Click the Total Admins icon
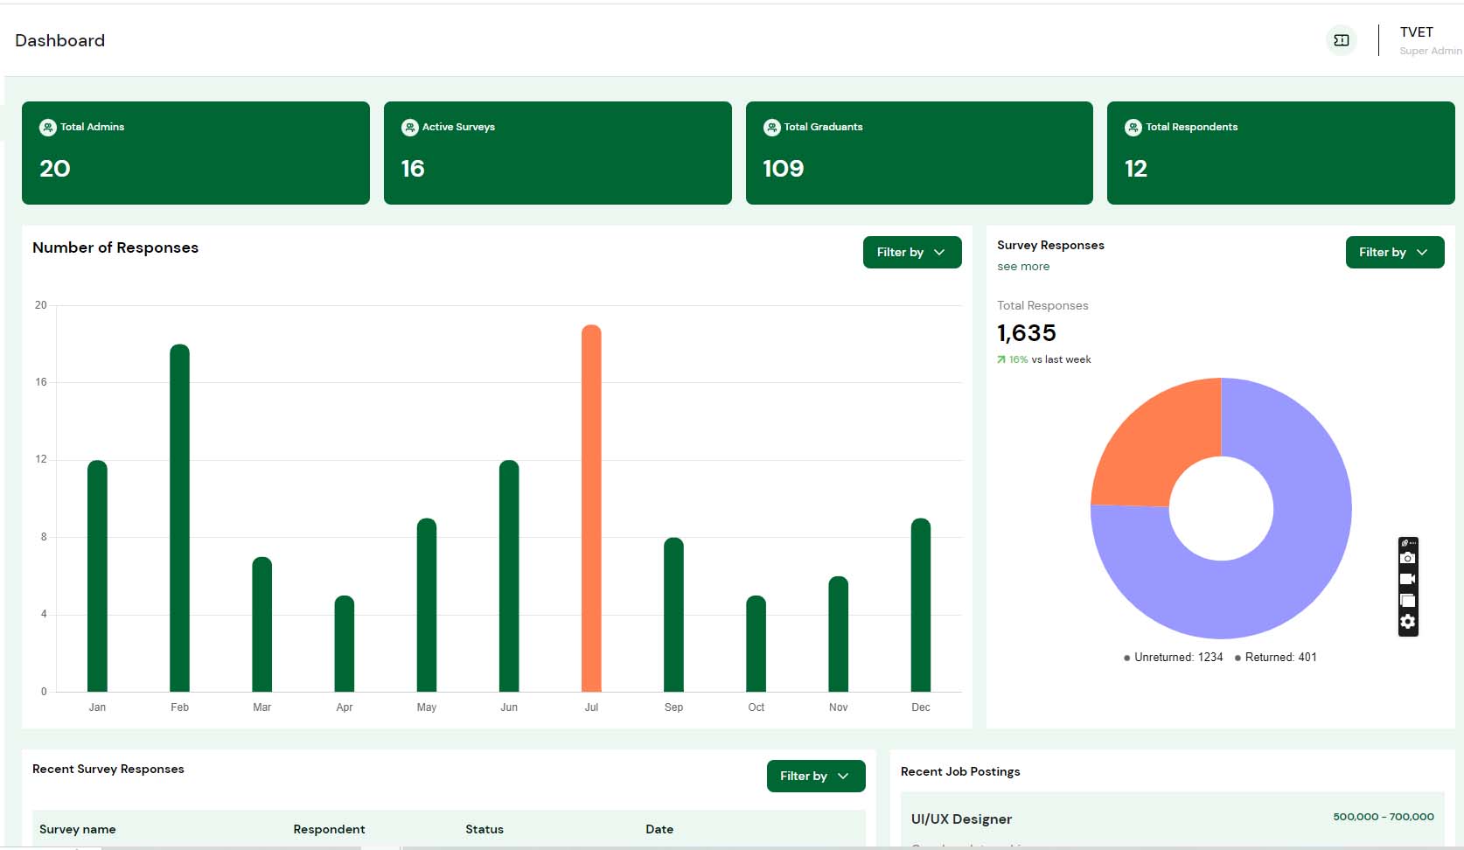The width and height of the screenshot is (1464, 850). click(x=46, y=127)
